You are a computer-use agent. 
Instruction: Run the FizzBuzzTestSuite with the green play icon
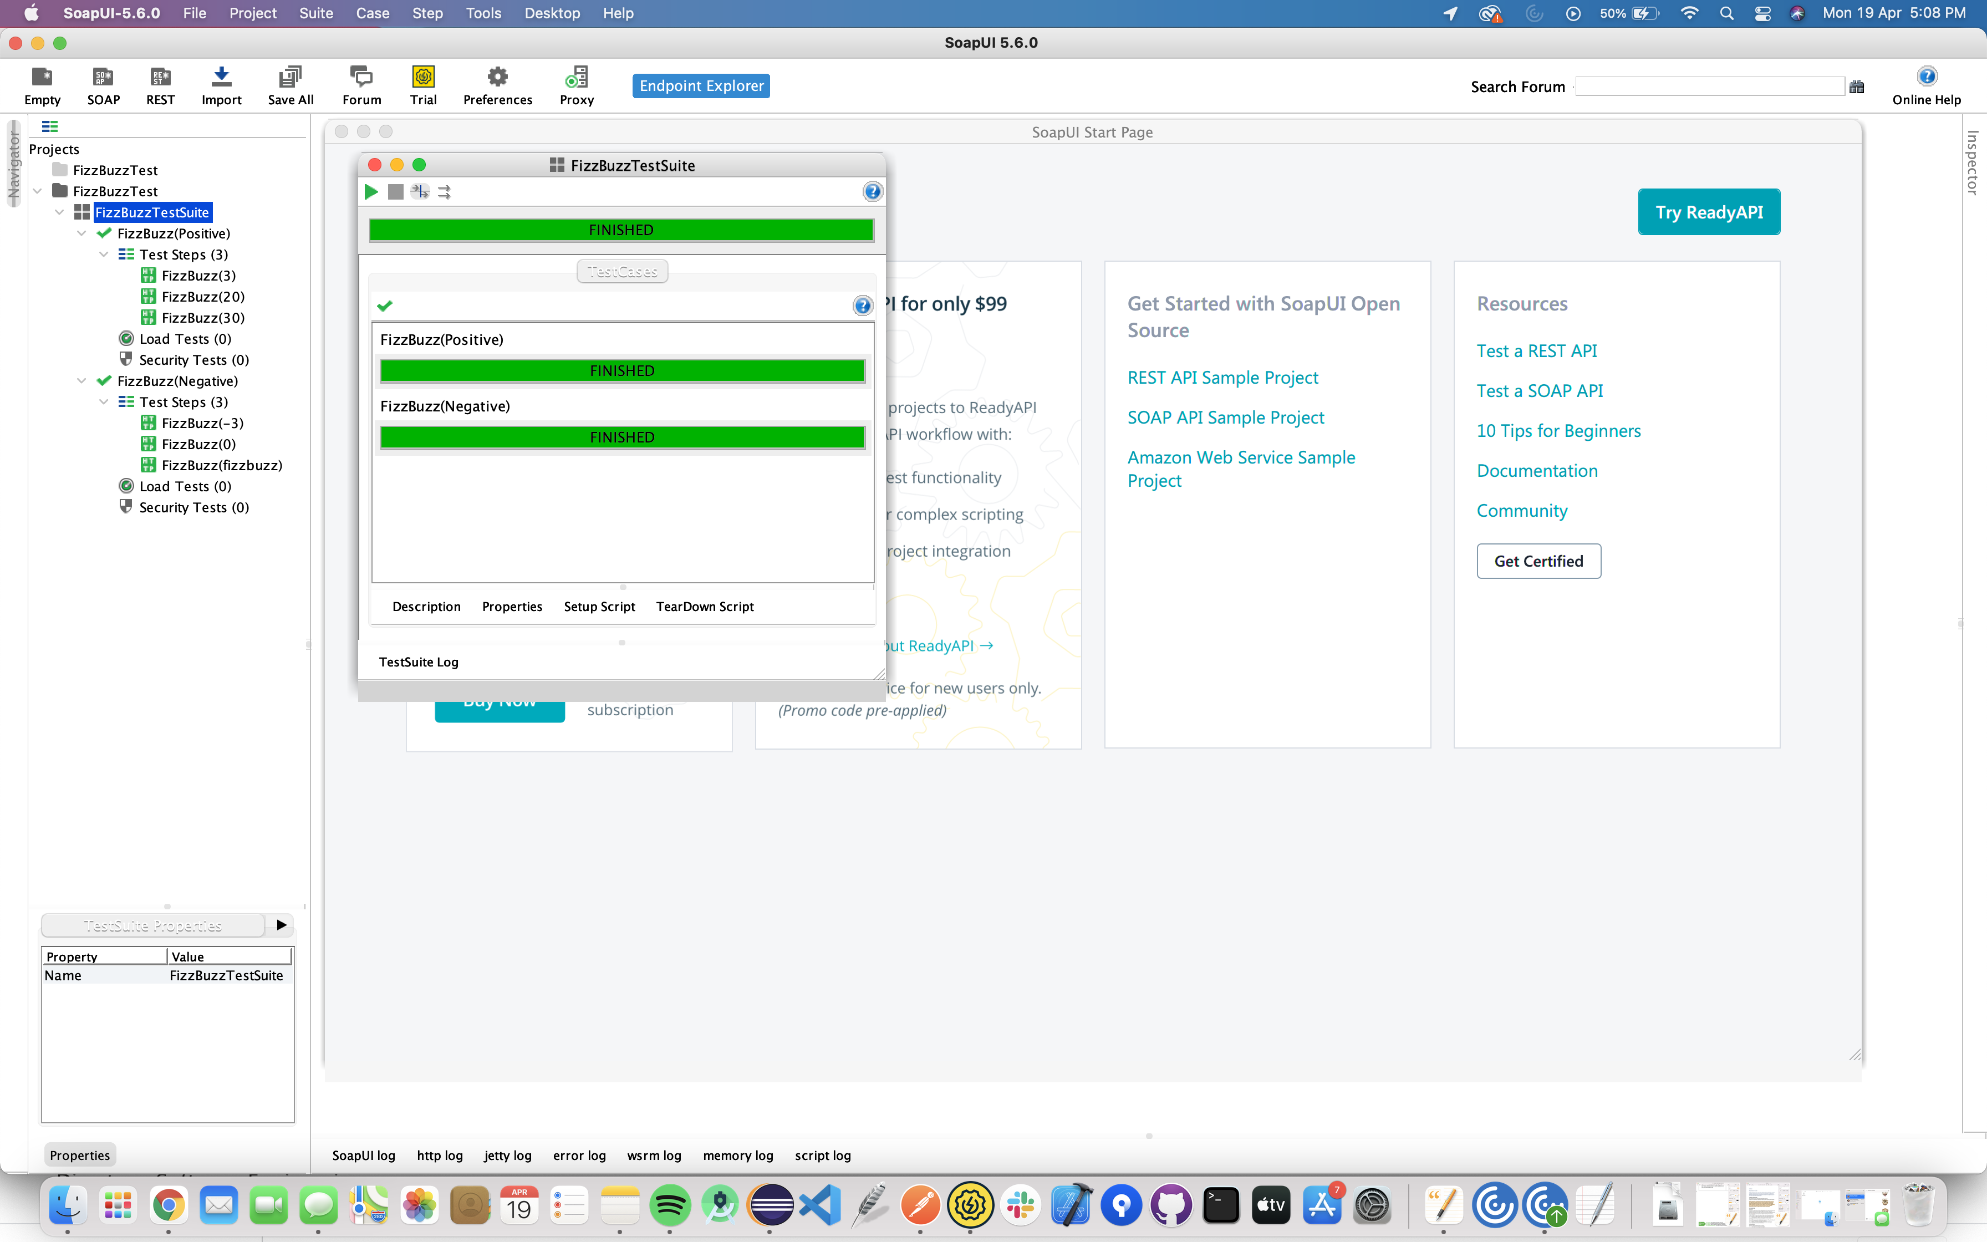371,191
